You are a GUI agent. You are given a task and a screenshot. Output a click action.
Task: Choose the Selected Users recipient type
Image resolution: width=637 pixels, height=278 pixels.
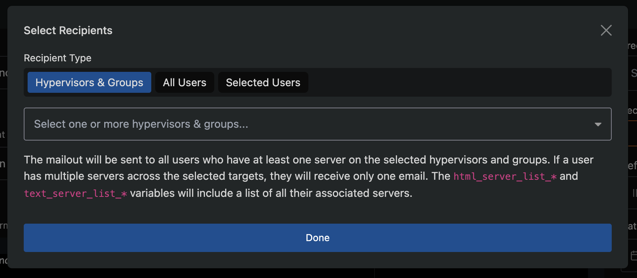coord(263,82)
